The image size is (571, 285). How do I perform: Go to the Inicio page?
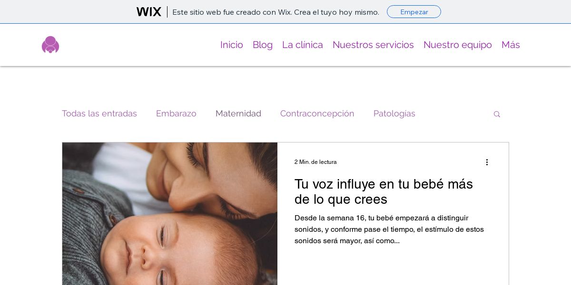(x=232, y=45)
